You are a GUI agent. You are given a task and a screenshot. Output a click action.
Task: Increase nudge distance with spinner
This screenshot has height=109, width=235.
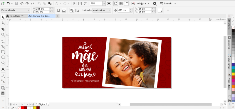(131, 9)
